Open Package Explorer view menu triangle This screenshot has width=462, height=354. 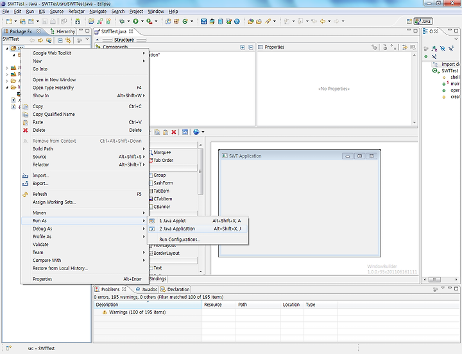(x=87, y=39)
